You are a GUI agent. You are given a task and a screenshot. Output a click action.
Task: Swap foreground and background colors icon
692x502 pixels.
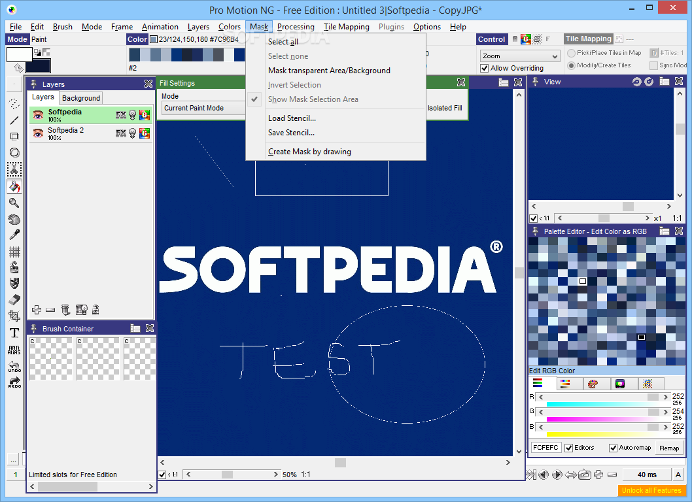click(18, 68)
